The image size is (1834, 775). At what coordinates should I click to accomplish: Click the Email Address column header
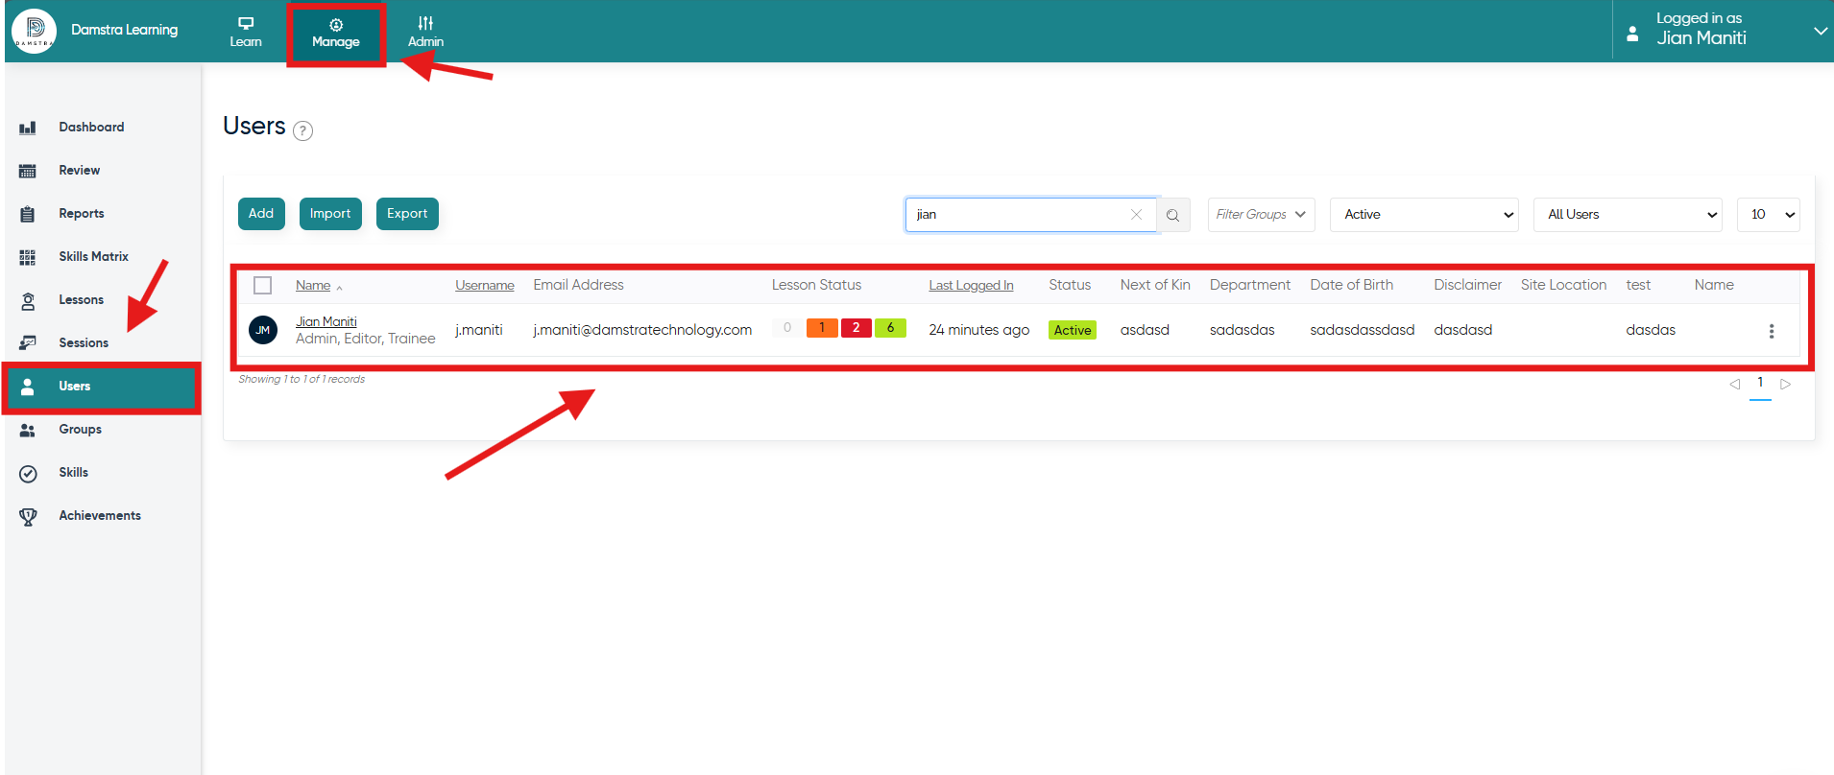point(578,285)
